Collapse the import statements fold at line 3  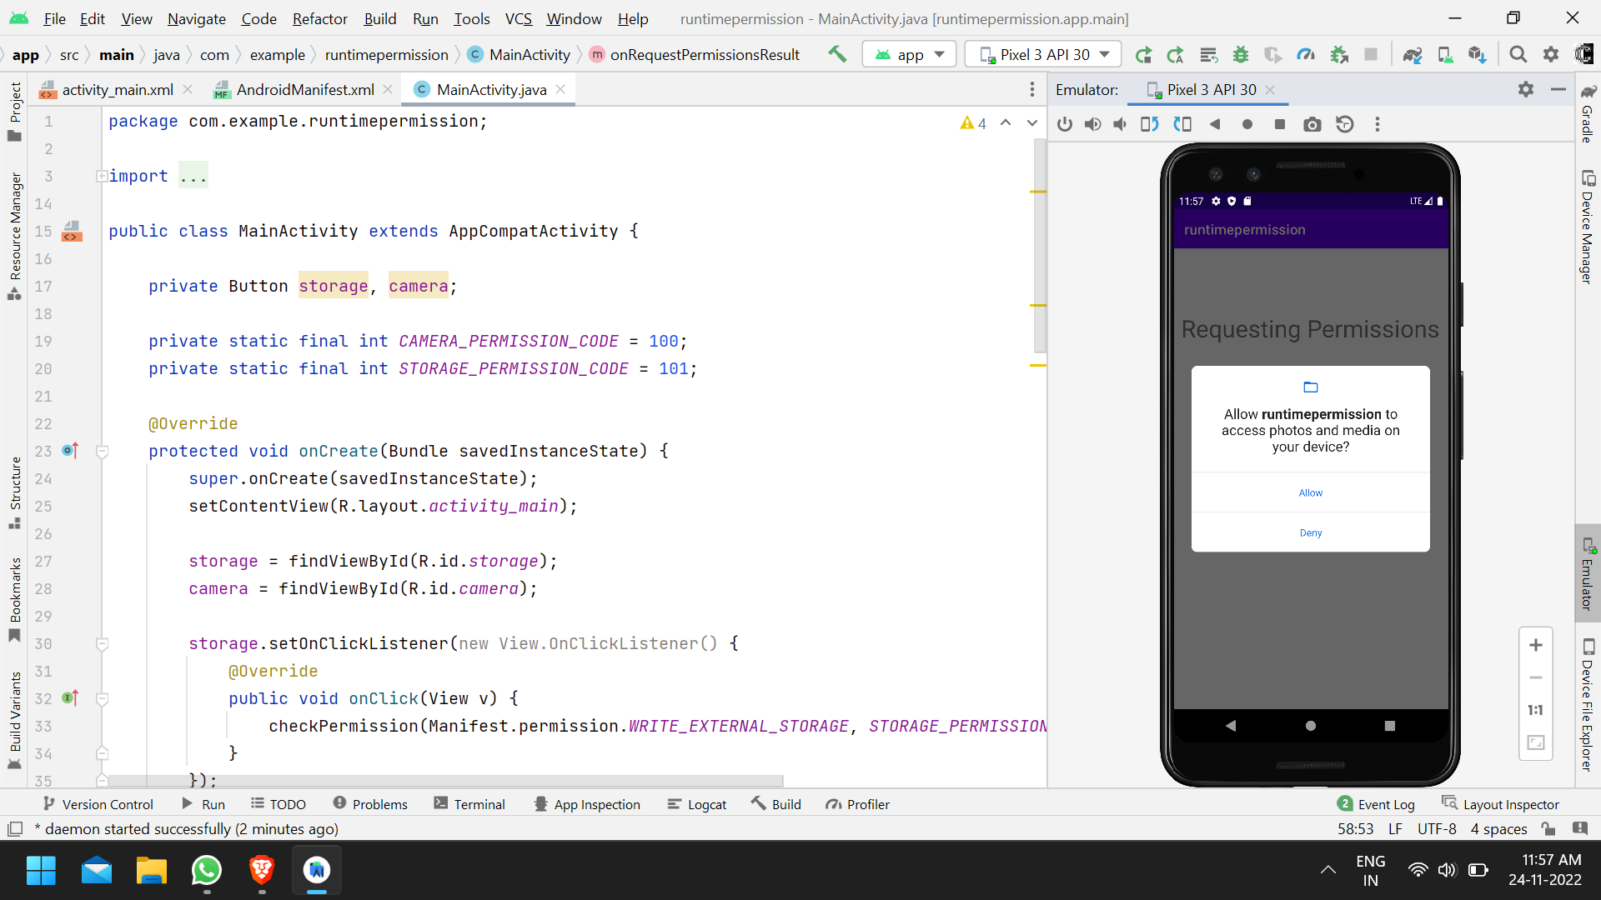point(102,176)
